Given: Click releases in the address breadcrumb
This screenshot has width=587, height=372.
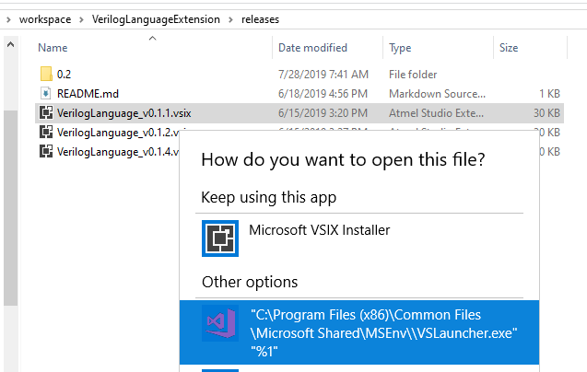Looking at the screenshot, I should [260, 19].
